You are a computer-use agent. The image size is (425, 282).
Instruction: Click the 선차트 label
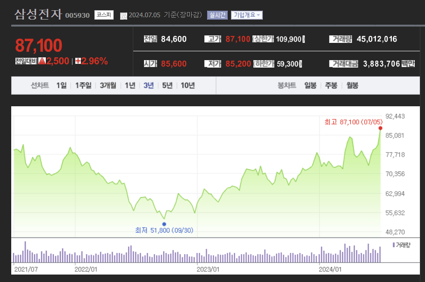pyautogui.click(x=40, y=85)
